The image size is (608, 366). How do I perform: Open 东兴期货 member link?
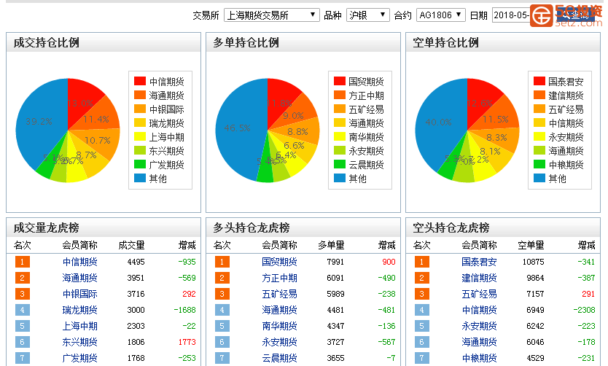click(80, 342)
